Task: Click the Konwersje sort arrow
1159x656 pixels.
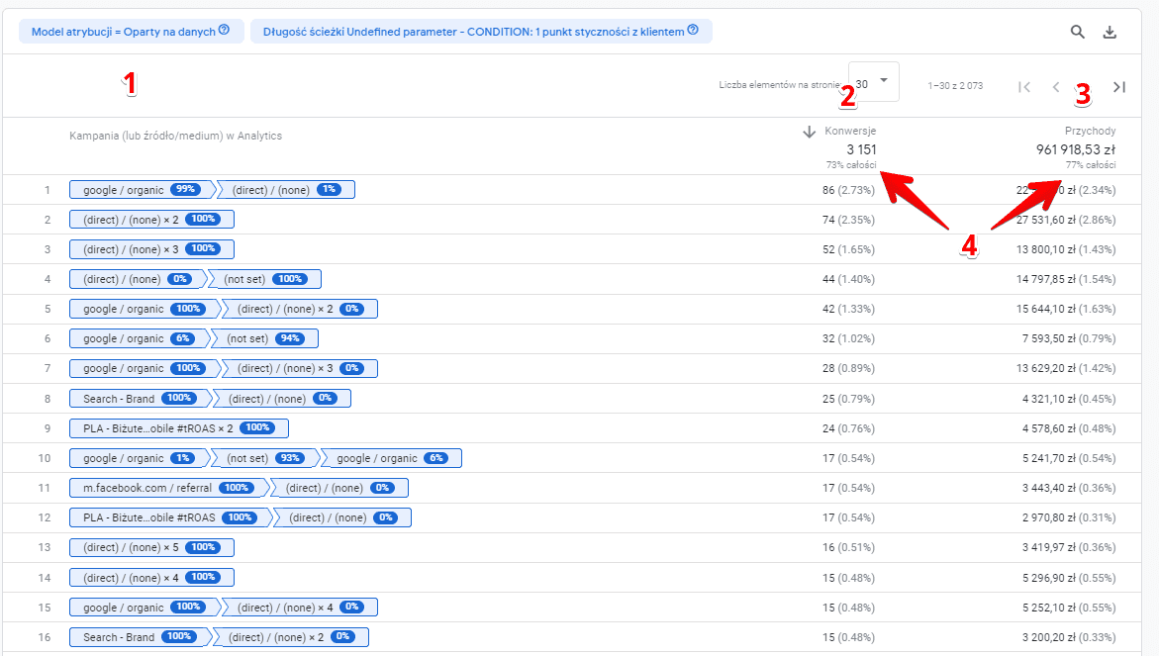Action: 810,132
